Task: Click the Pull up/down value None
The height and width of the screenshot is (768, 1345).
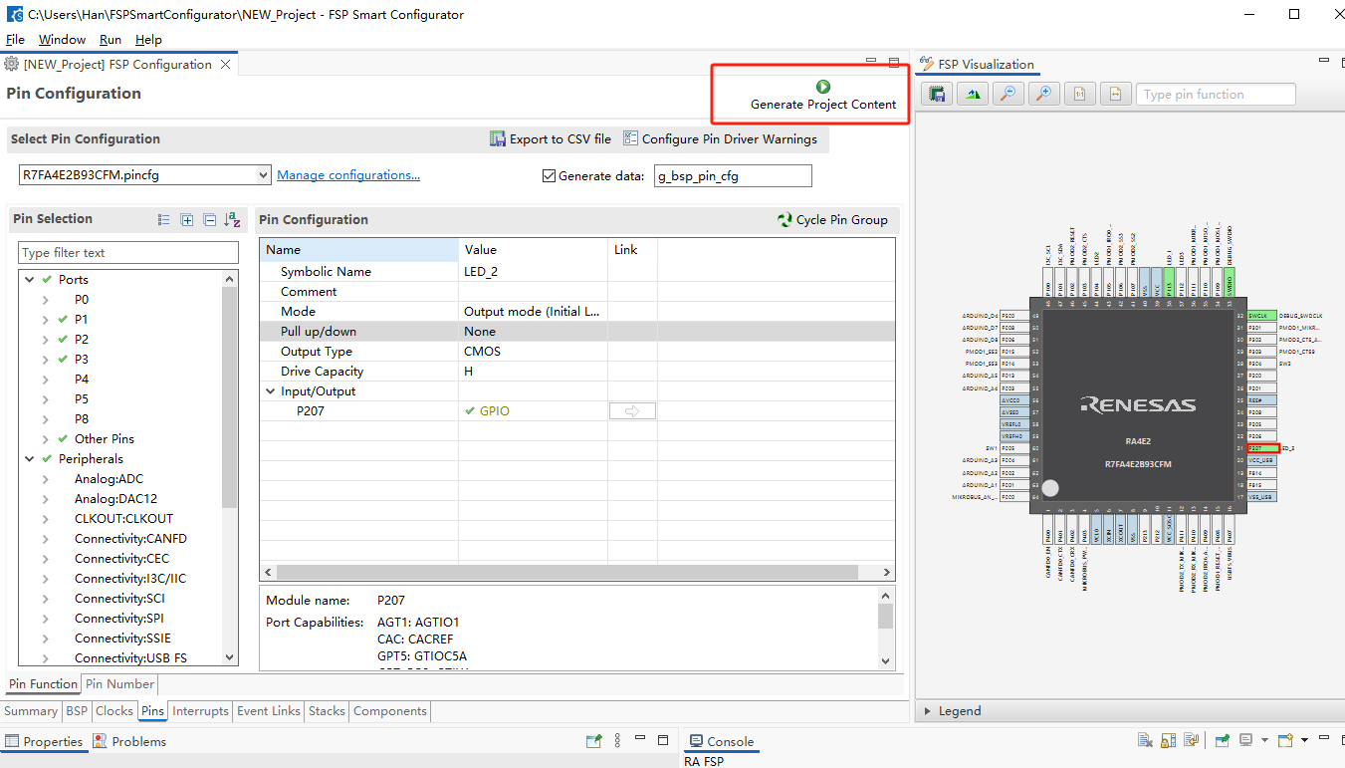Action: (480, 332)
